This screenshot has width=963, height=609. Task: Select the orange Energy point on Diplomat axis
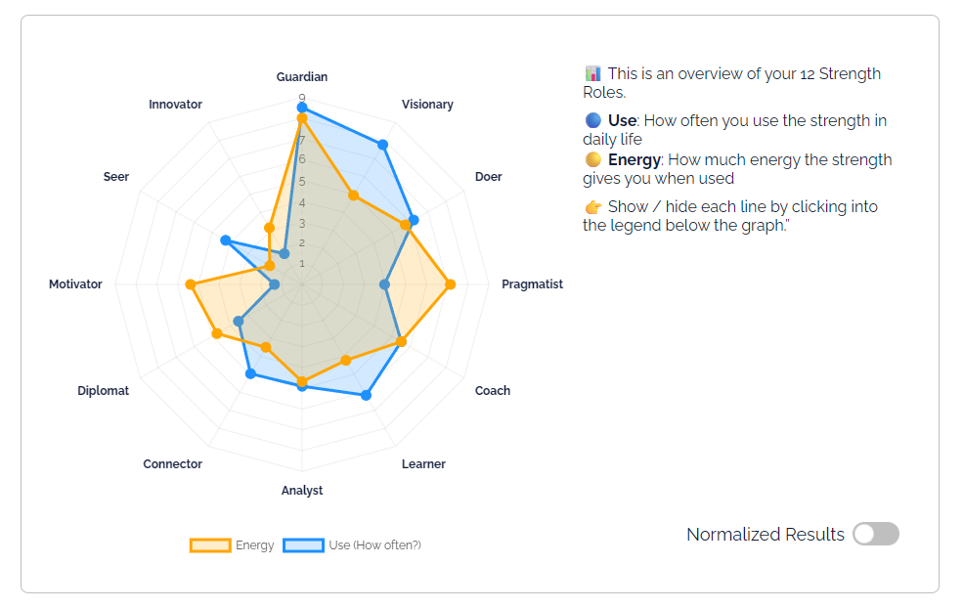coord(217,334)
